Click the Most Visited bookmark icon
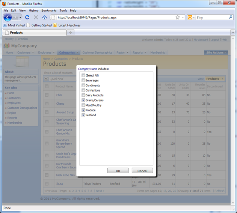Viewport: 237px width, 213px height. pyautogui.click(x=5, y=25)
